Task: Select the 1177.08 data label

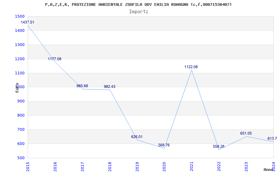Action: coord(55,59)
